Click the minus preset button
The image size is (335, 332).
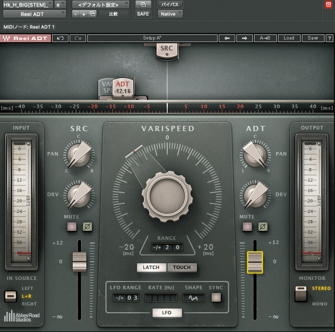tap(76, 14)
